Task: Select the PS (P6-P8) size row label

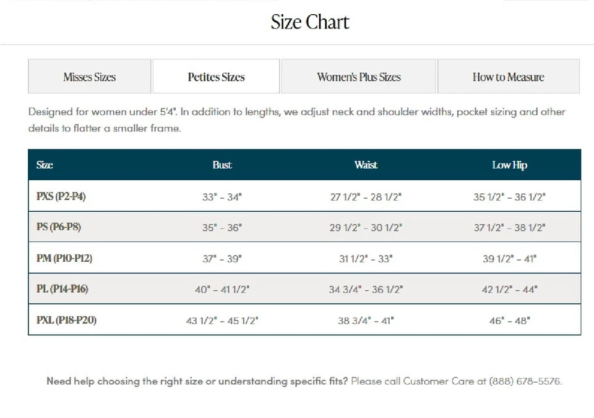Action: point(59,227)
